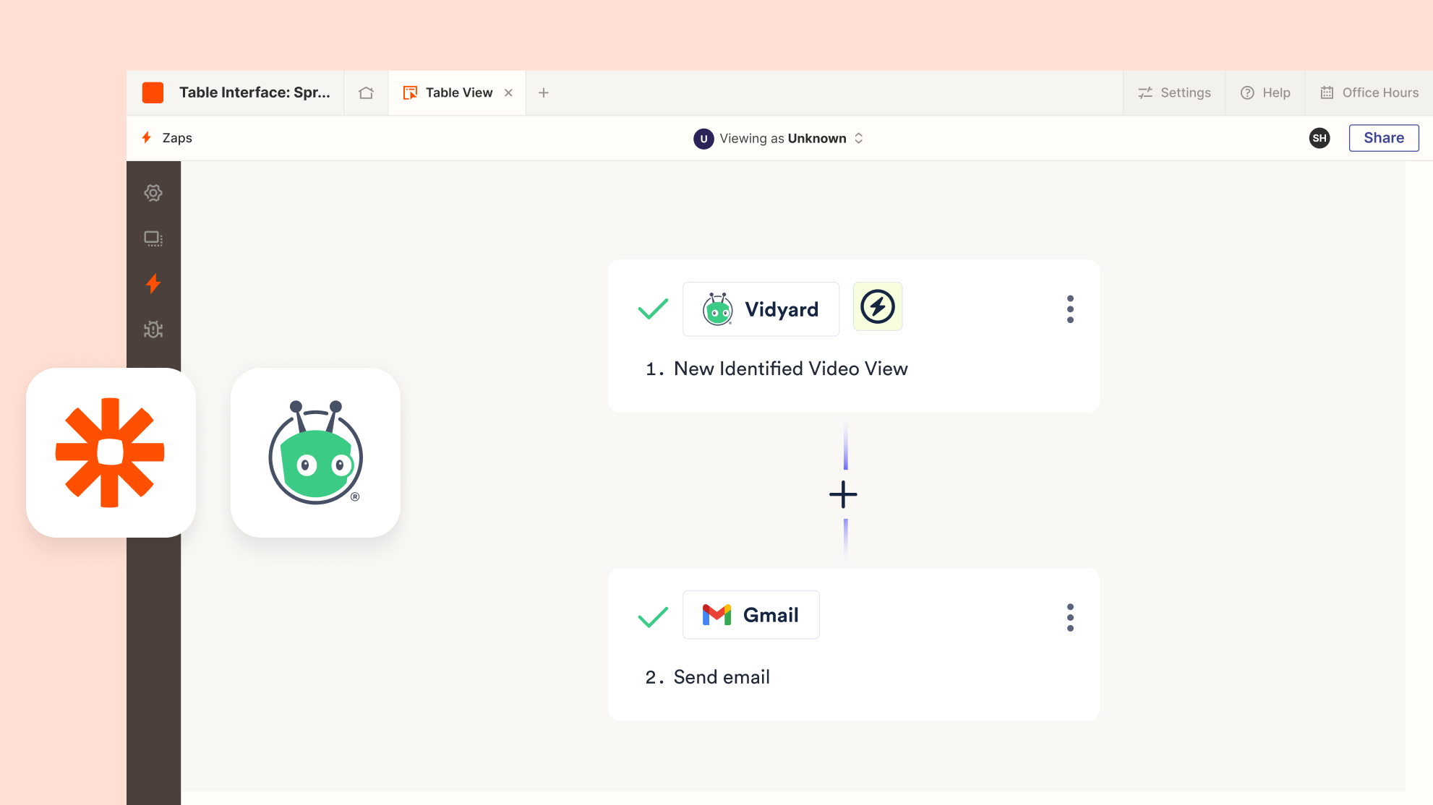
Task: Click the green checkmark on Gmail step
Action: pos(653,616)
